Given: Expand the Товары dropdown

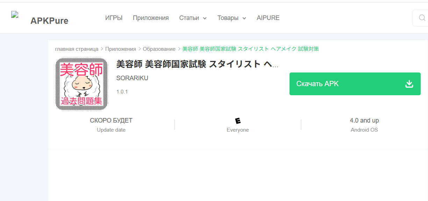Looking at the screenshot, I should [232, 18].
